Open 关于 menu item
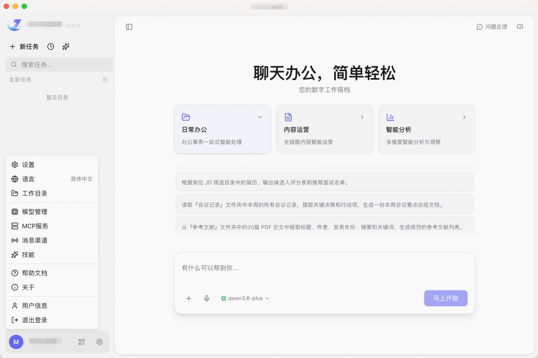Screen dimensions: 538x358 52,287
